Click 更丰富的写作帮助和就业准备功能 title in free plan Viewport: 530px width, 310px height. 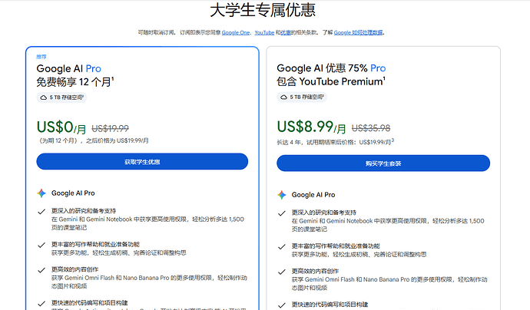(x=95, y=244)
